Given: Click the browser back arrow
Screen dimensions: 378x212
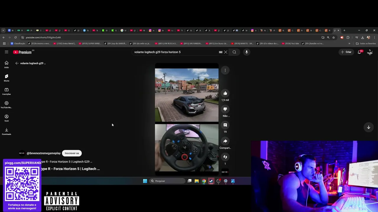Looking at the screenshot, I should click(4, 37).
